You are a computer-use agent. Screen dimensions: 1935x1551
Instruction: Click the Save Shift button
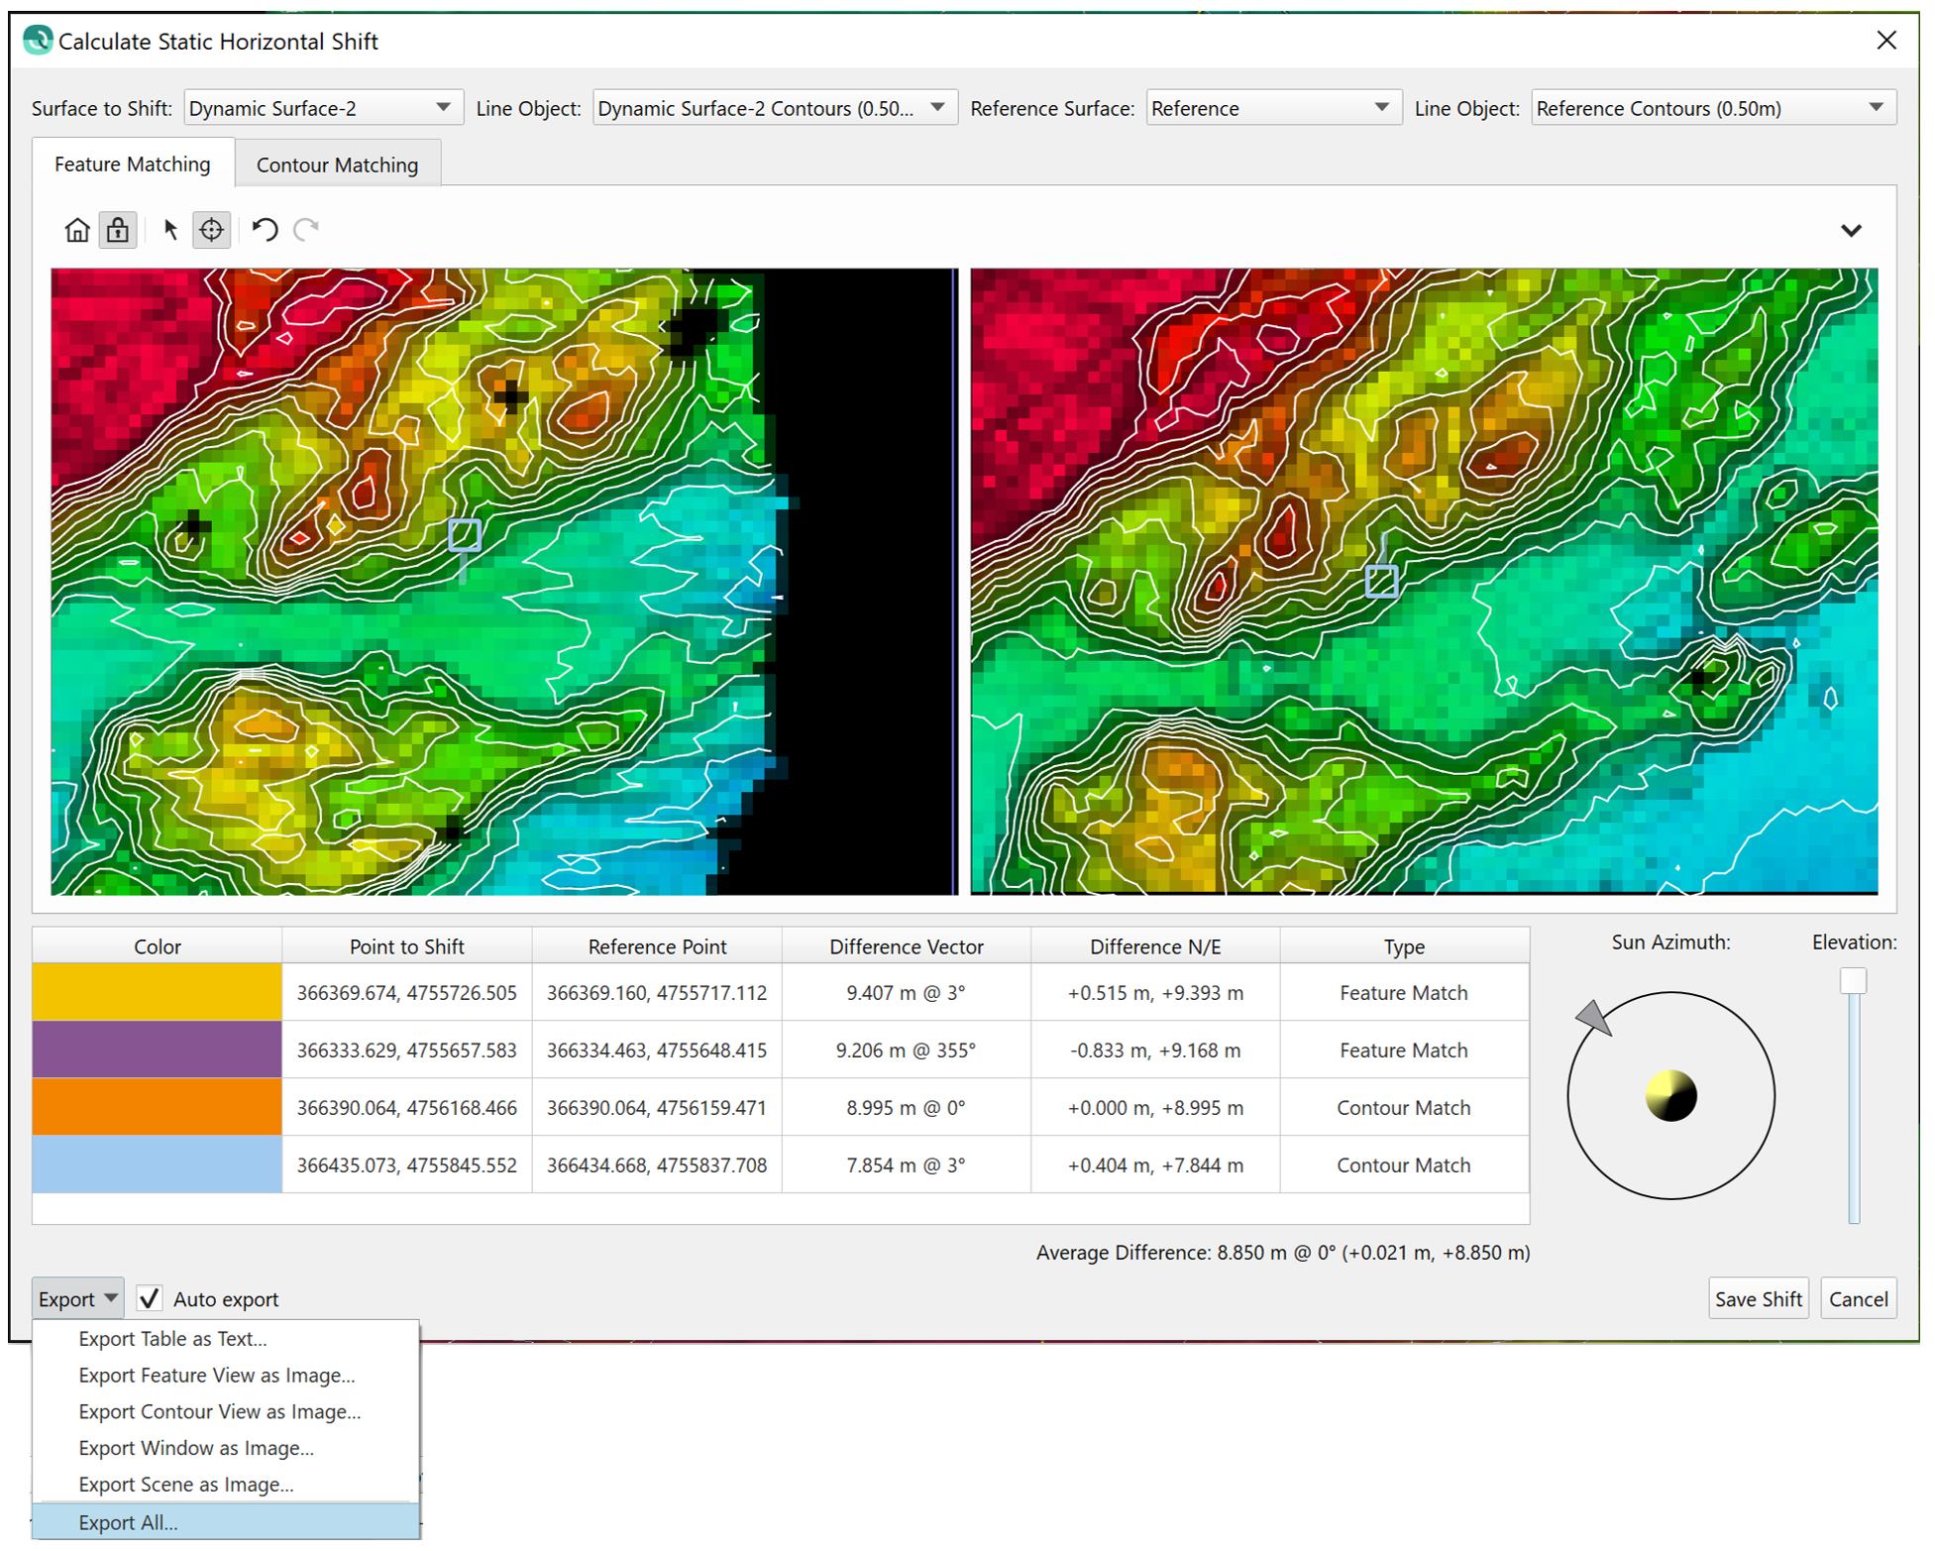coord(1758,1298)
